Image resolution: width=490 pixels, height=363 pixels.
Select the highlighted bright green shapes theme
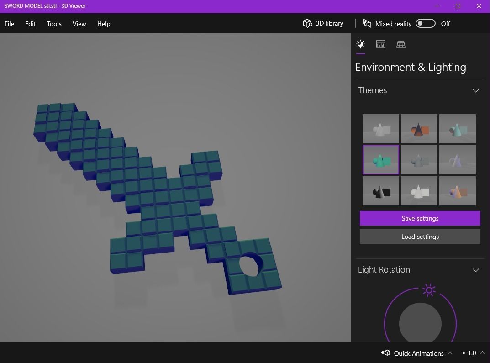pyautogui.click(x=380, y=160)
